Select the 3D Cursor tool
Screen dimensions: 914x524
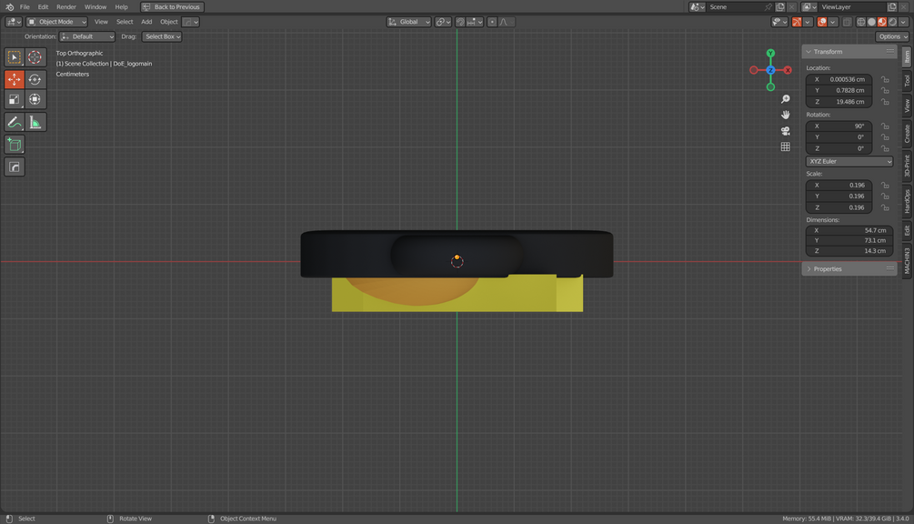point(35,57)
